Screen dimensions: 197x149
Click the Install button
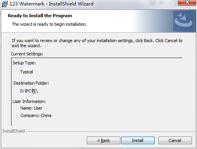click(138, 140)
